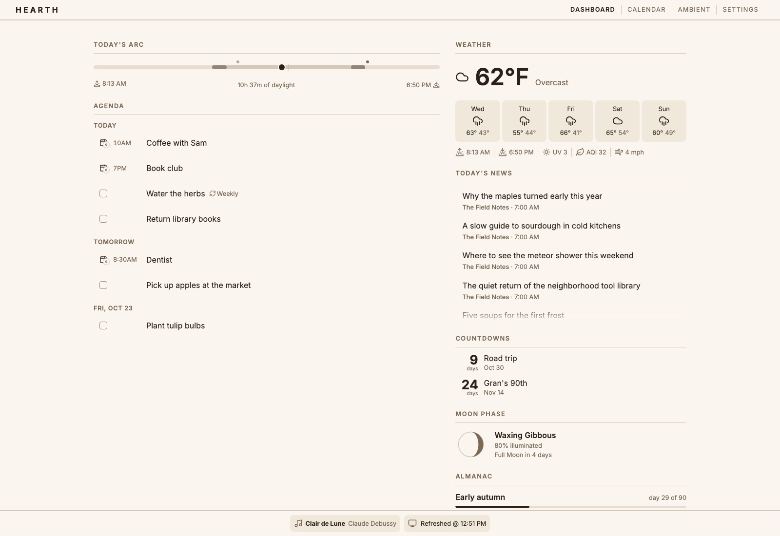Check the Plant tulip bulbs task
780x536 pixels.
[x=103, y=325]
